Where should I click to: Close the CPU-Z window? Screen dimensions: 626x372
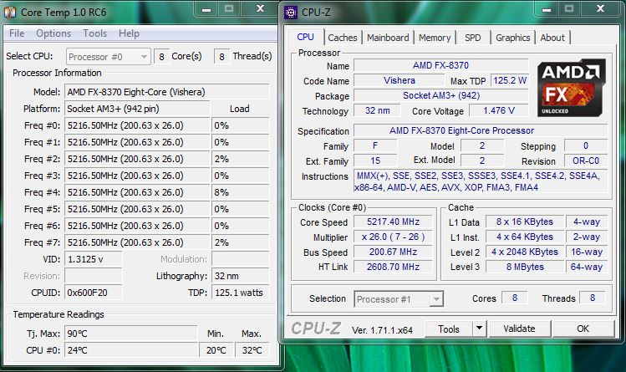(600, 9)
